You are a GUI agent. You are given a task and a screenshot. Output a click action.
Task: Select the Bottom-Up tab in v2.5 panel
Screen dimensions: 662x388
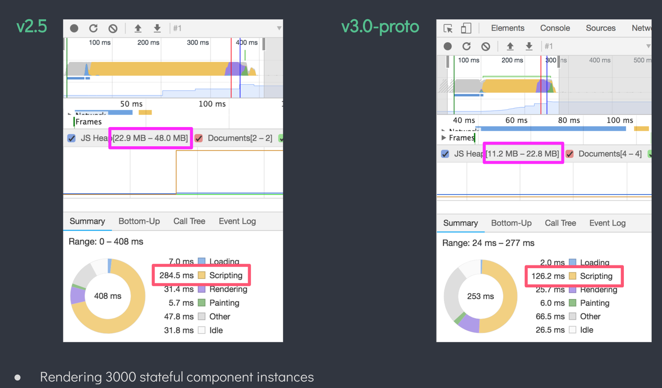coord(139,221)
